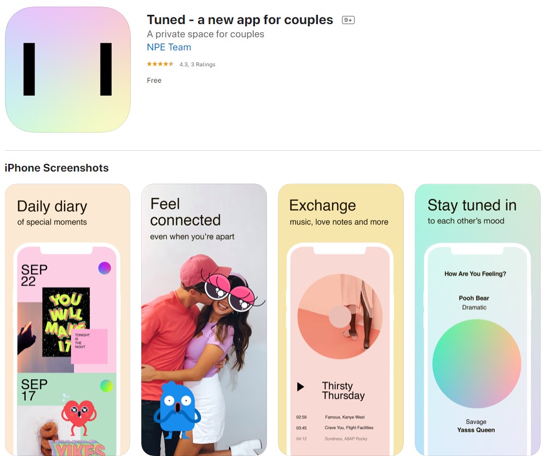The width and height of the screenshot is (545, 456).
Task: Click the large gradient mood circle
Action: coord(477,364)
